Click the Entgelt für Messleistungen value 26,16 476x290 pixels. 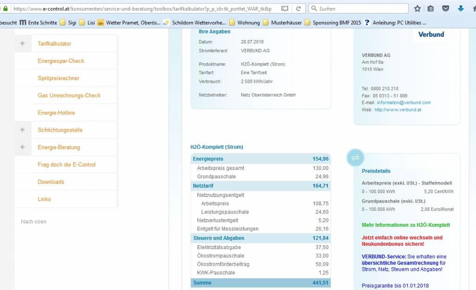tap(322, 229)
